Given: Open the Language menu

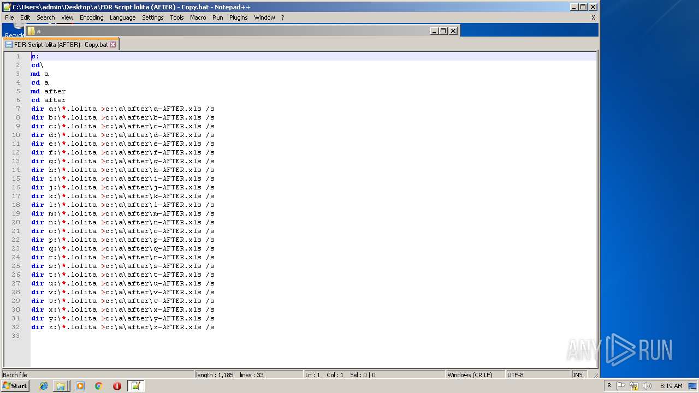Looking at the screenshot, I should pyautogui.click(x=122, y=17).
